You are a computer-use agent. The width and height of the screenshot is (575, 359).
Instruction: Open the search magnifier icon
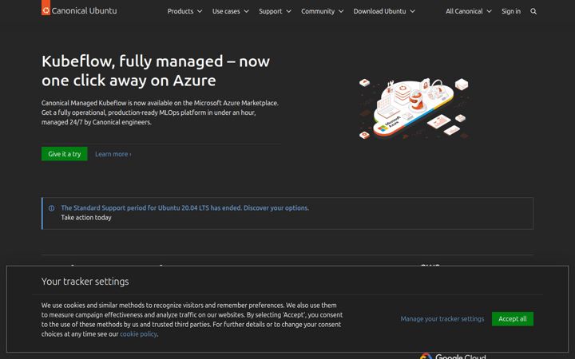(533, 11)
